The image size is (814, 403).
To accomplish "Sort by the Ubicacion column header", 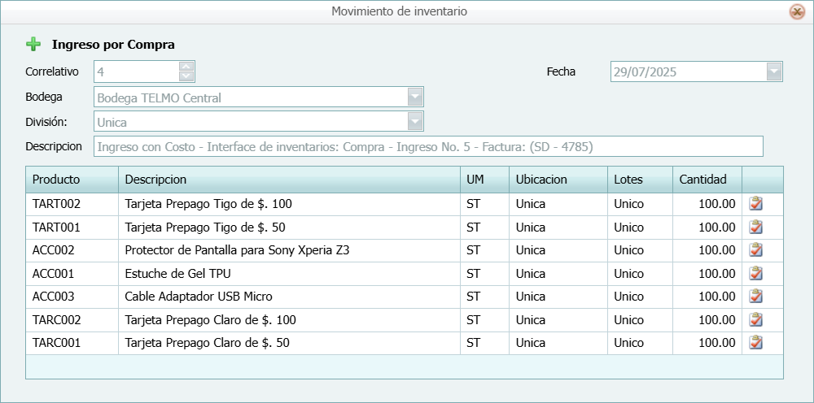I will 558,180.
